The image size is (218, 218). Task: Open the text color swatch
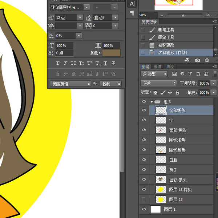point(111,53)
